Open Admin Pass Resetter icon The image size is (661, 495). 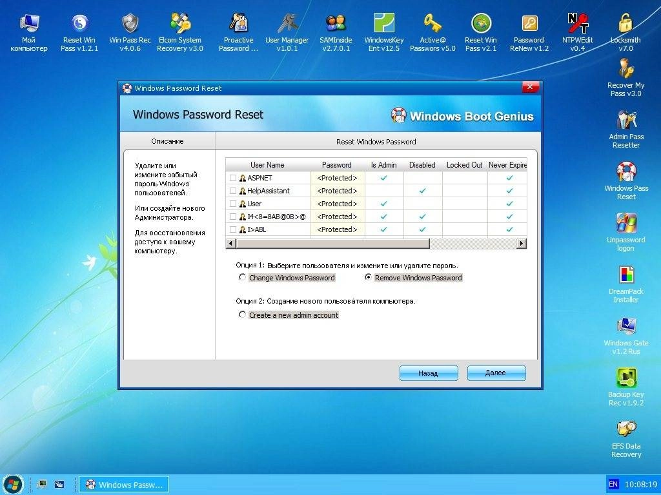coord(626,129)
